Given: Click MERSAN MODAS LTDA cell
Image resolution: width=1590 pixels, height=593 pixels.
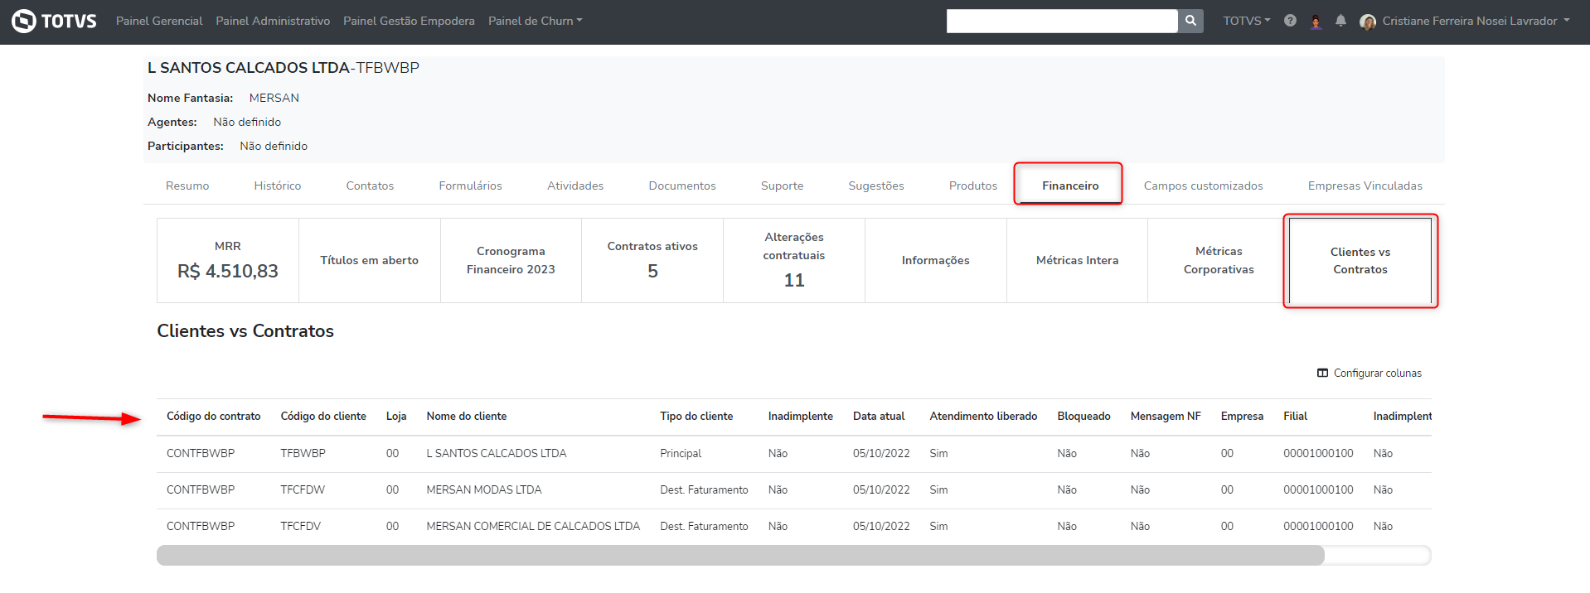Looking at the screenshot, I should [484, 489].
